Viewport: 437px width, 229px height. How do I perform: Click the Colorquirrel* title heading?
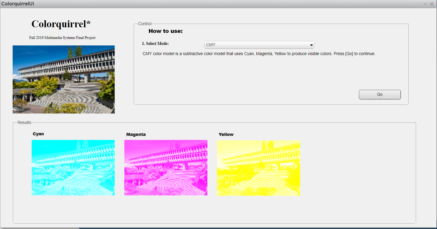61,24
